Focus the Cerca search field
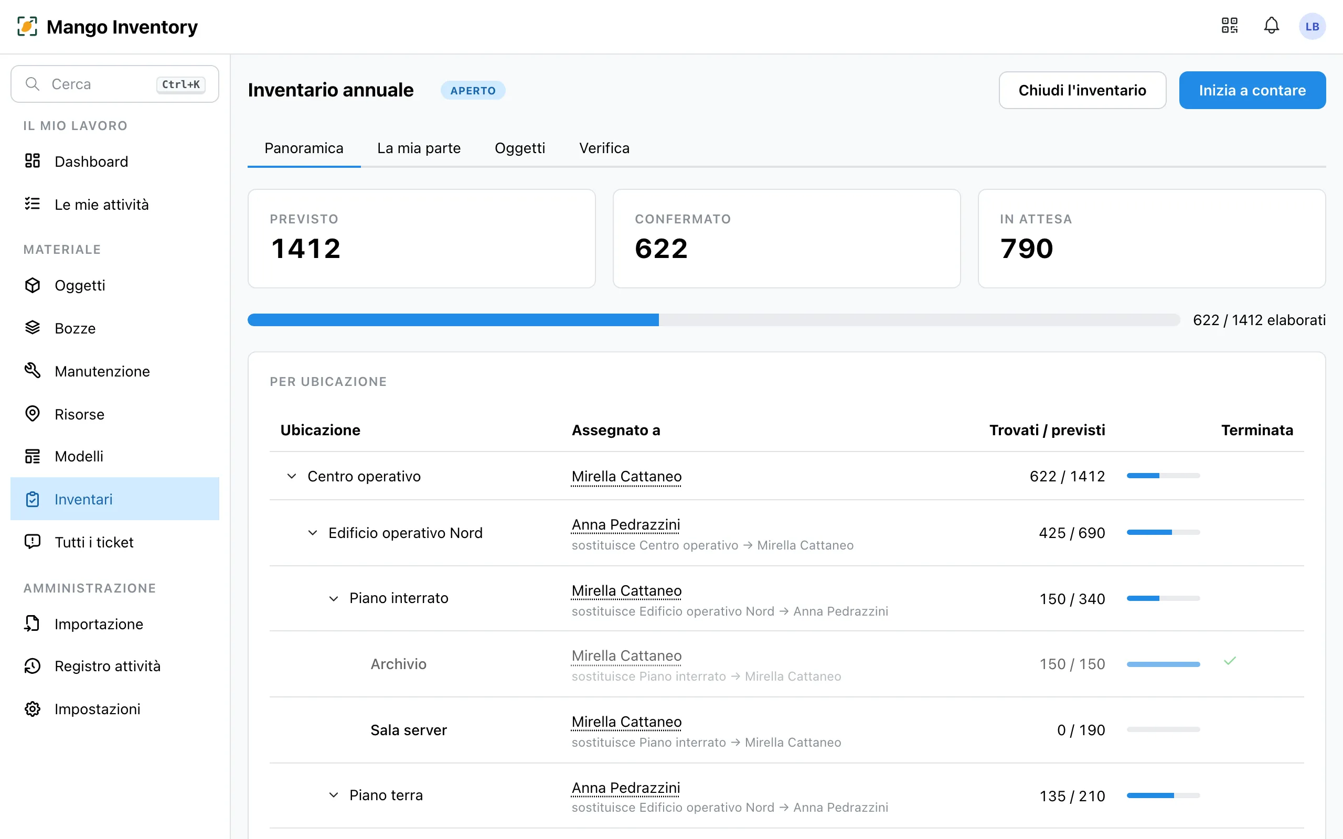The width and height of the screenshot is (1343, 839). [115, 84]
